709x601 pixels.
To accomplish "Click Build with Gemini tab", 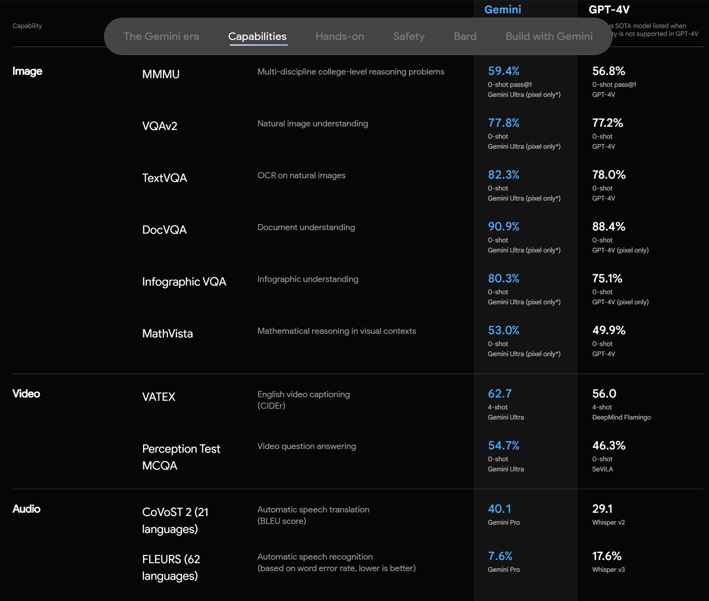I will click(x=549, y=36).
